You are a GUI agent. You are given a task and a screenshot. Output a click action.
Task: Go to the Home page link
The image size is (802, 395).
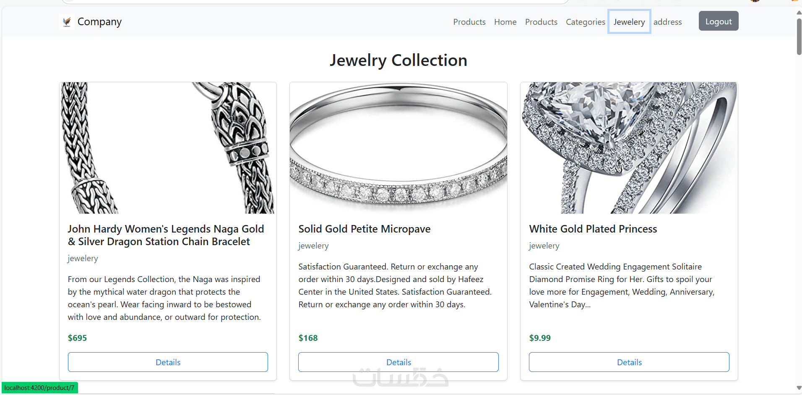(x=505, y=22)
